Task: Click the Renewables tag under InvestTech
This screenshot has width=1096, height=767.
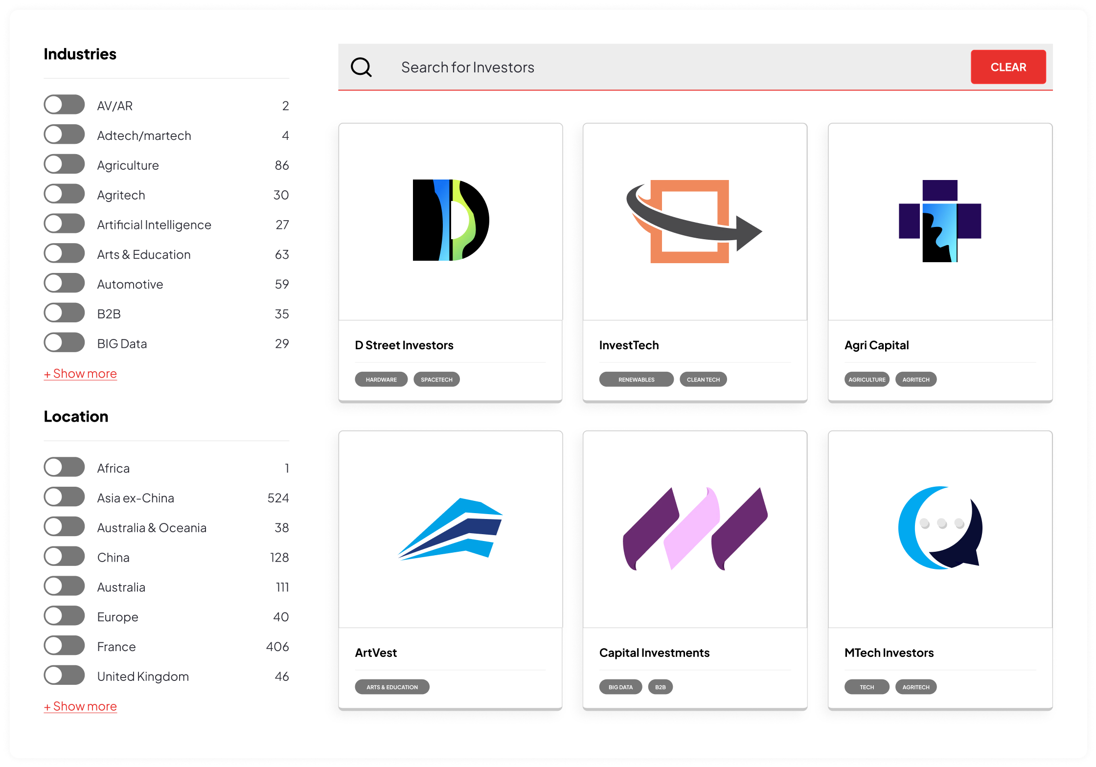Action: 636,380
